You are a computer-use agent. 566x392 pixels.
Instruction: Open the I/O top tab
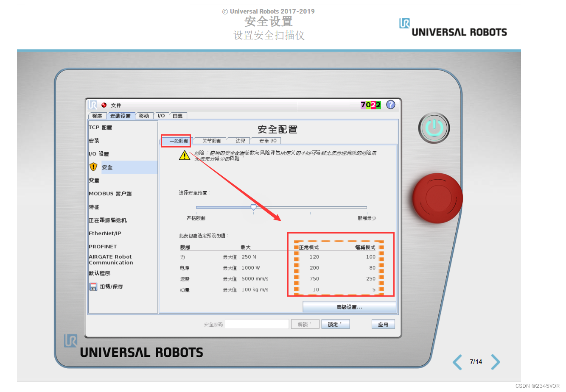click(x=161, y=116)
